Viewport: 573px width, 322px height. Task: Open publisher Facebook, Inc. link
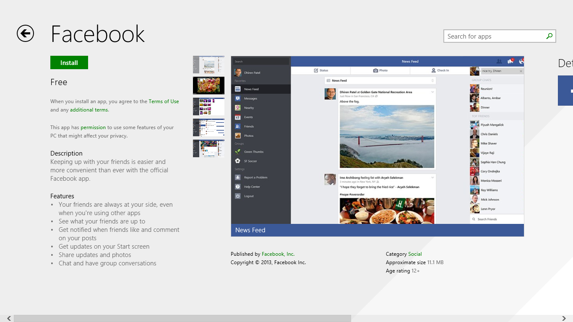pyautogui.click(x=278, y=254)
